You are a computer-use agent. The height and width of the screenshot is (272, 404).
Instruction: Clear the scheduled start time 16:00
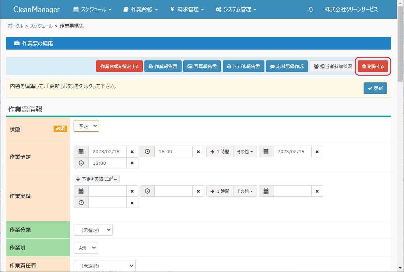click(198, 152)
